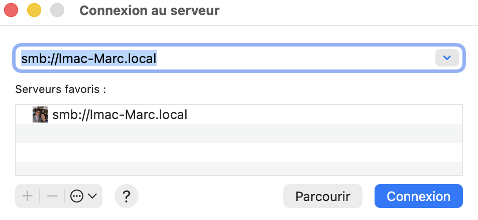Open the ellipsis action menu
The image size is (478, 220).
point(77,196)
